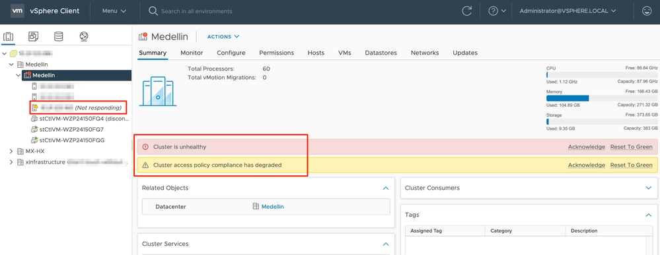
Task: Collapse the Cluster Services panel
Action: [x=386, y=244]
